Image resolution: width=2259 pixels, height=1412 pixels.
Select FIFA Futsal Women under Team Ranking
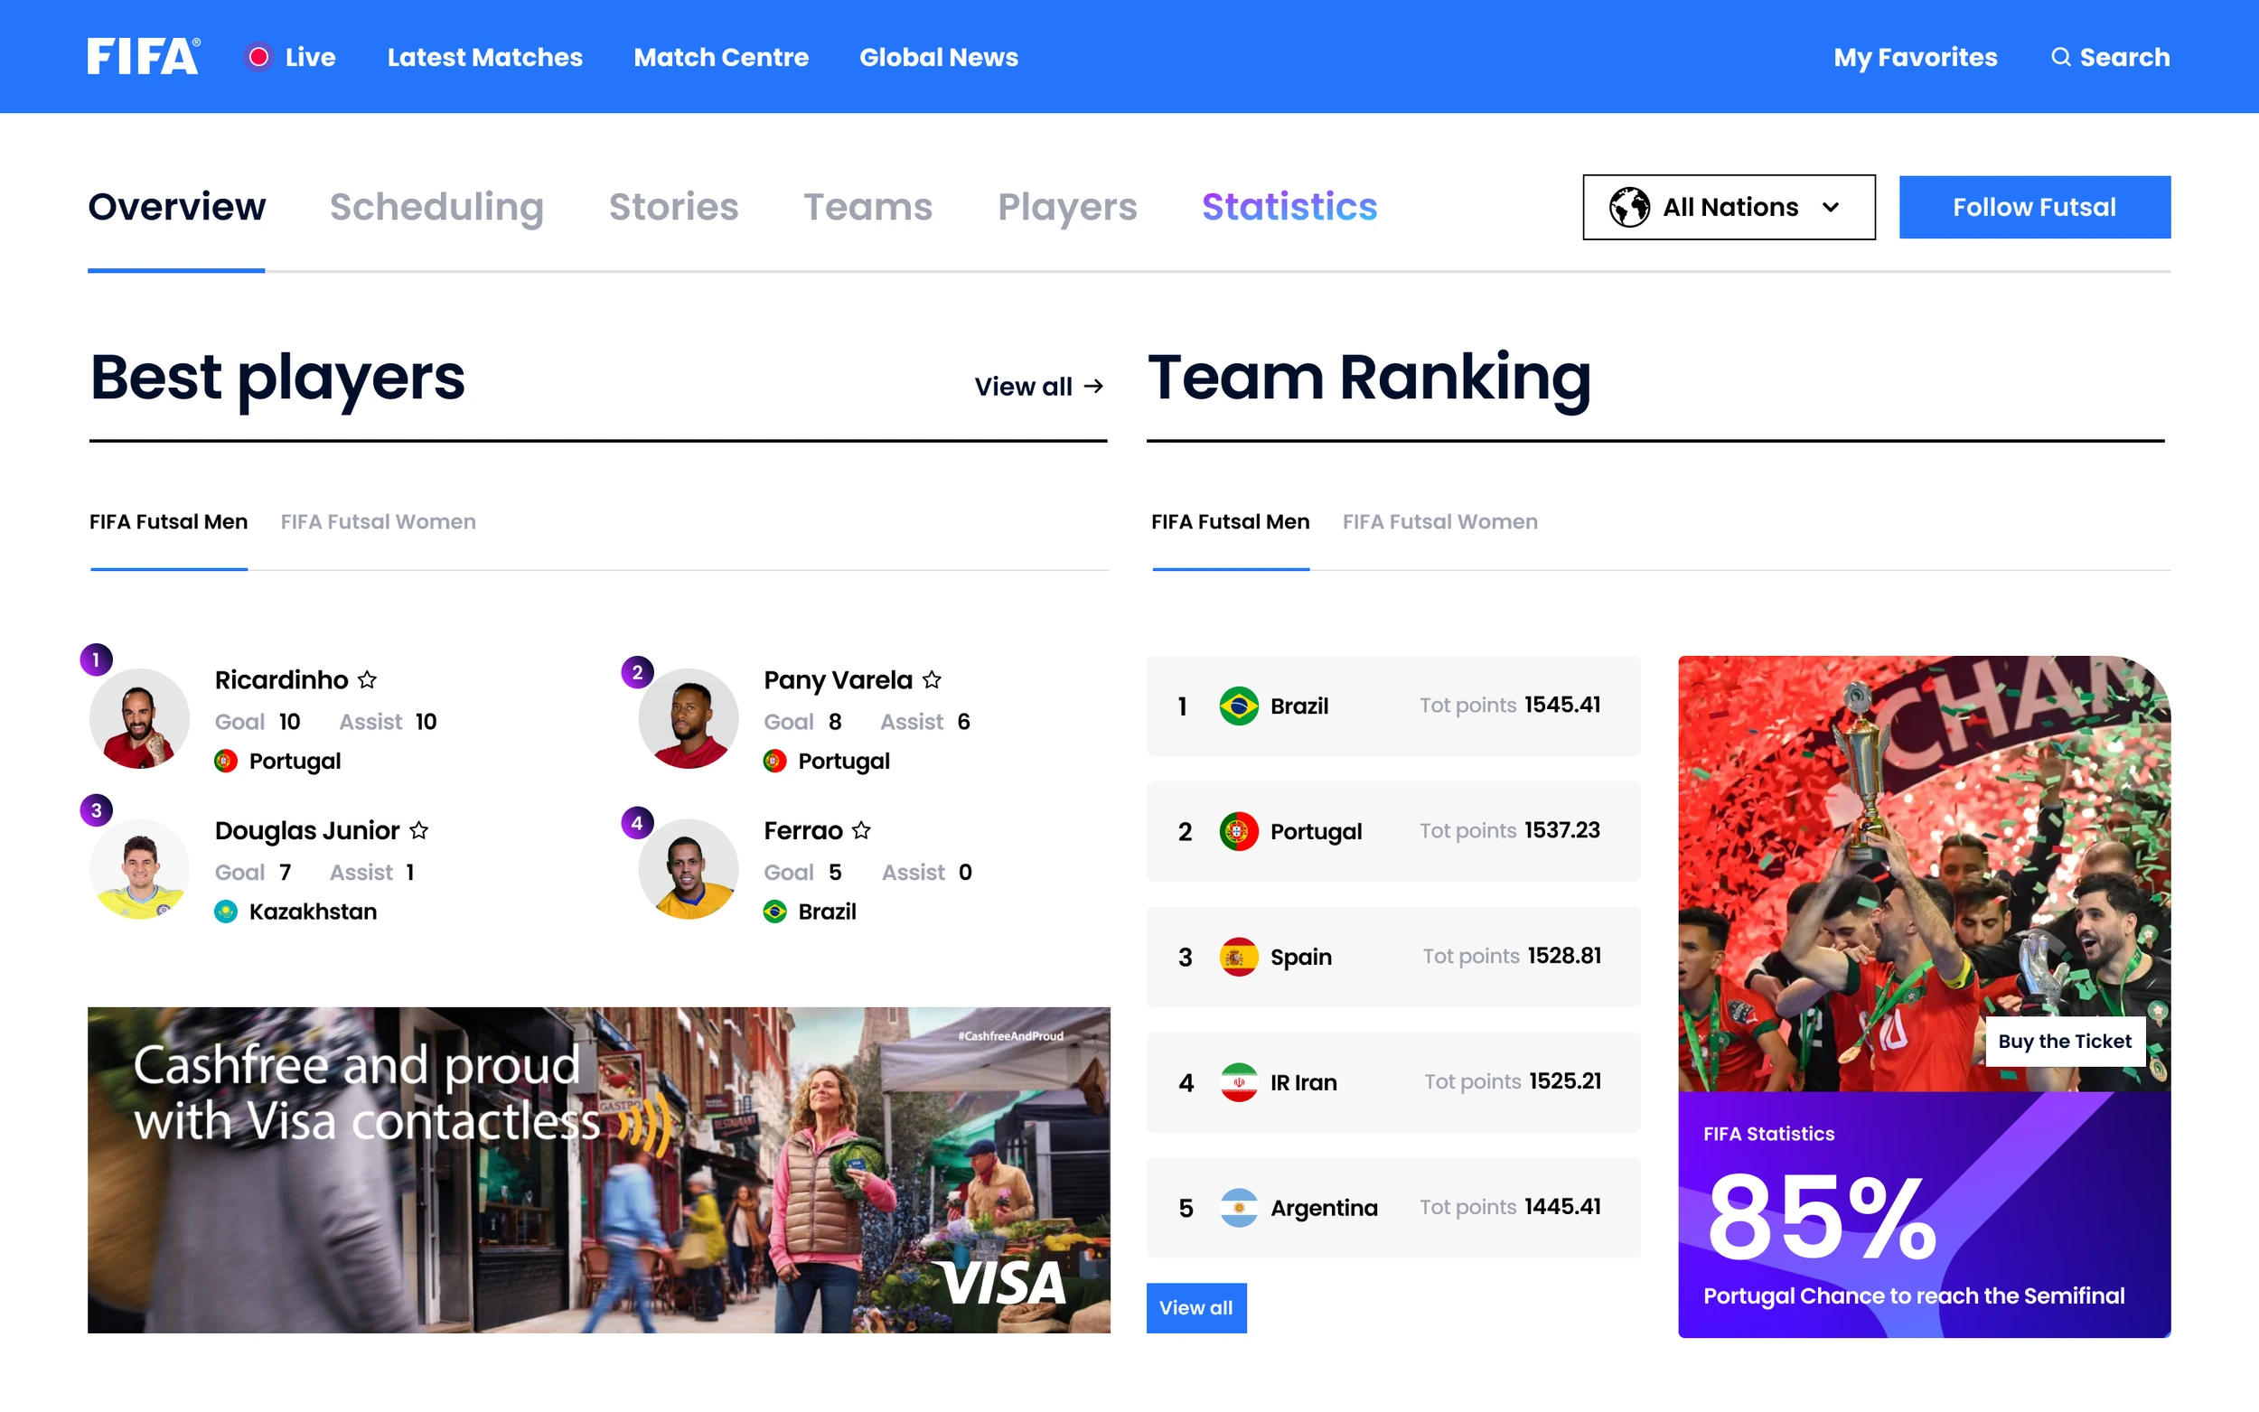point(1440,522)
